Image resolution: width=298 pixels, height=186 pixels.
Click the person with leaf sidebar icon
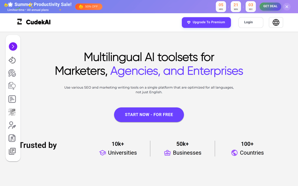(x=12, y=125)
